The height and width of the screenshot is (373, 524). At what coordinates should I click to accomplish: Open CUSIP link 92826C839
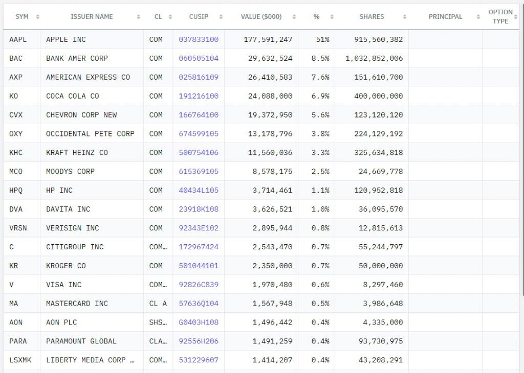199,285
